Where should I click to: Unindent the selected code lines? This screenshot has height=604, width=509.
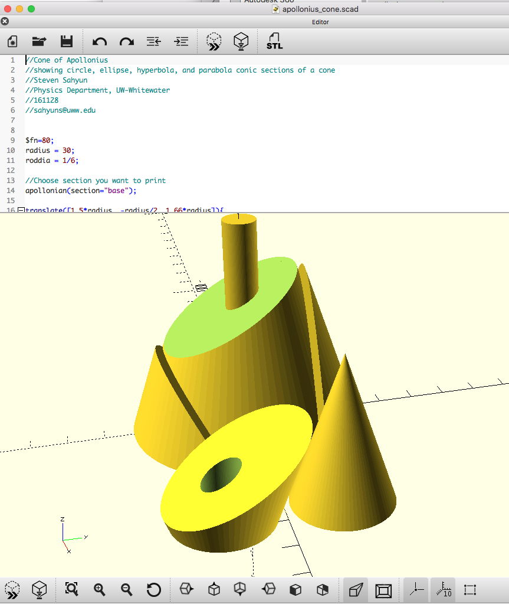pos(153,41)
